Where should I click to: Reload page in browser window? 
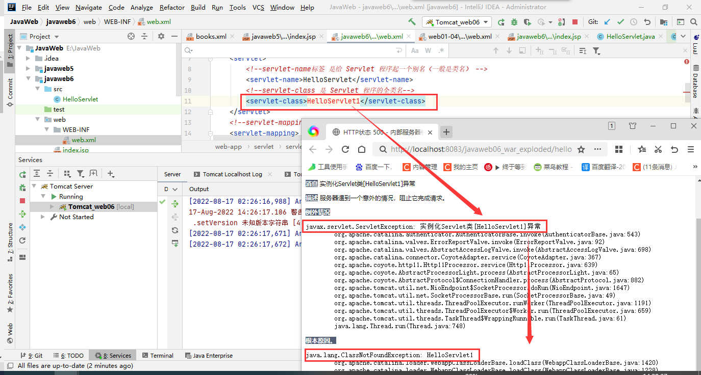coord(345,149)
